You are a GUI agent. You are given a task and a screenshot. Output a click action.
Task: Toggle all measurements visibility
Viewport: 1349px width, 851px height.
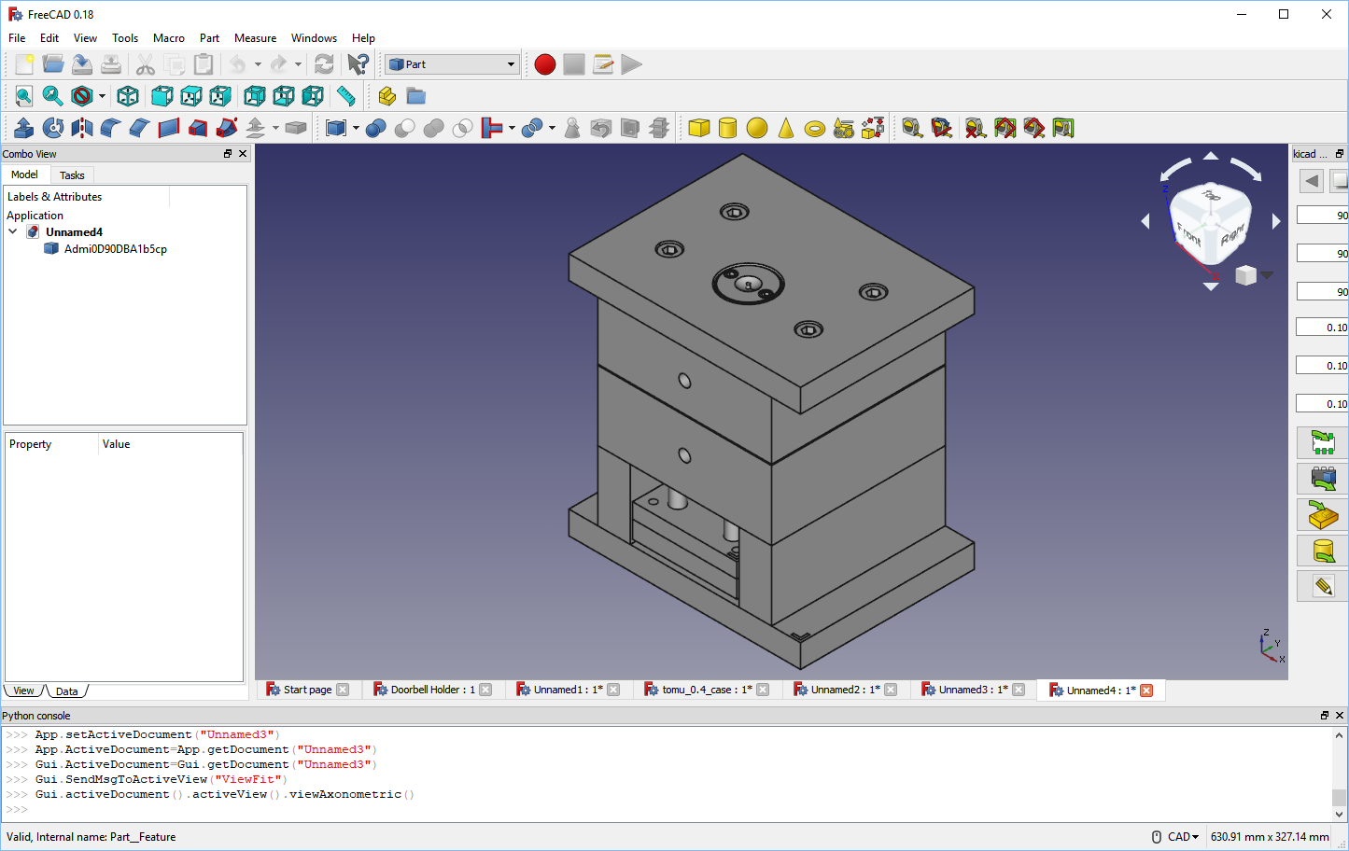pos(1005,128)
